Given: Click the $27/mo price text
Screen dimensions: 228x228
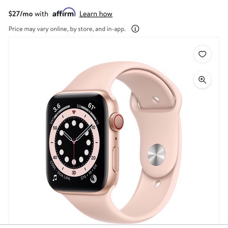Looking at the screenshot, I should pos(21,14).
